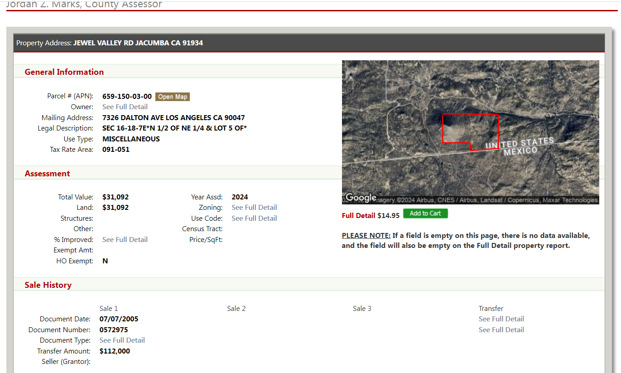Select legal description SEC 16-18-7E text
This screenshot has height=373, width=621.
click(x=174, y=128)
